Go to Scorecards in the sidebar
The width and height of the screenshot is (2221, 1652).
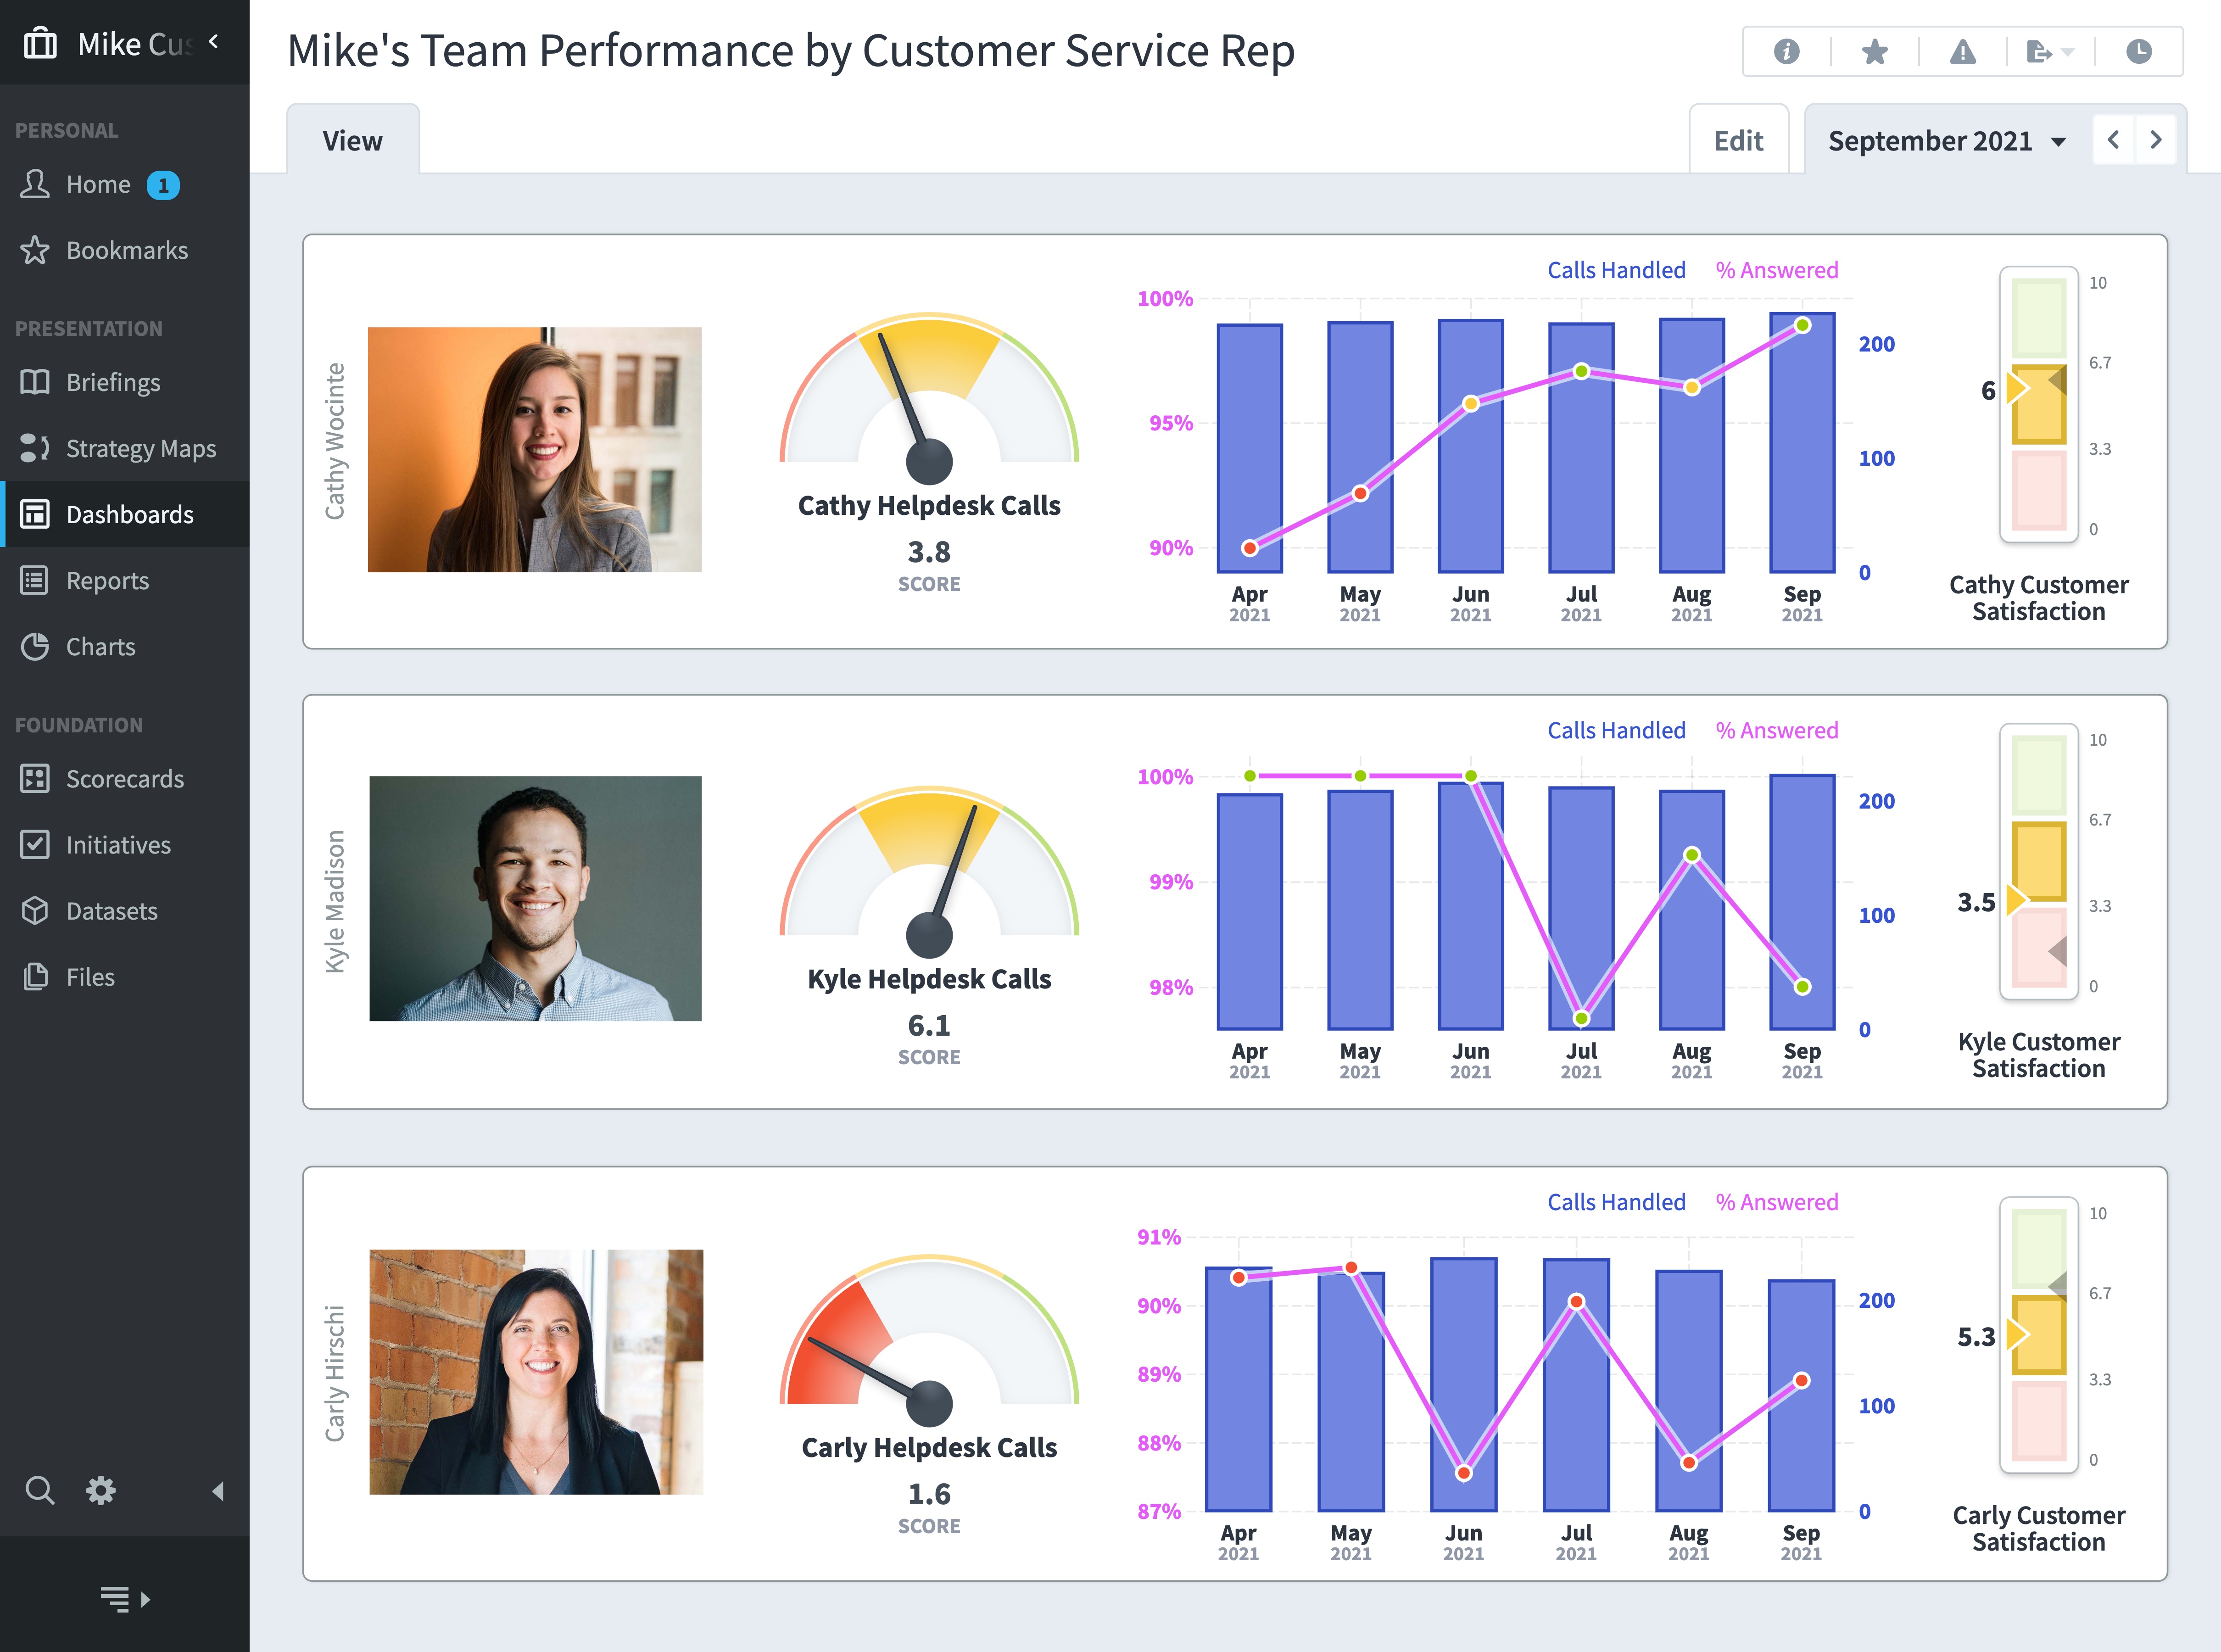pyautogui.click(x=124, y=779)
